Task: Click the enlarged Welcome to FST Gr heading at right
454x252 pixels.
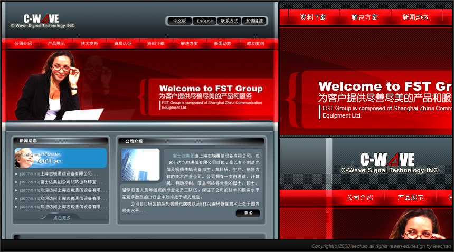Action: click(x=385, y=86)
